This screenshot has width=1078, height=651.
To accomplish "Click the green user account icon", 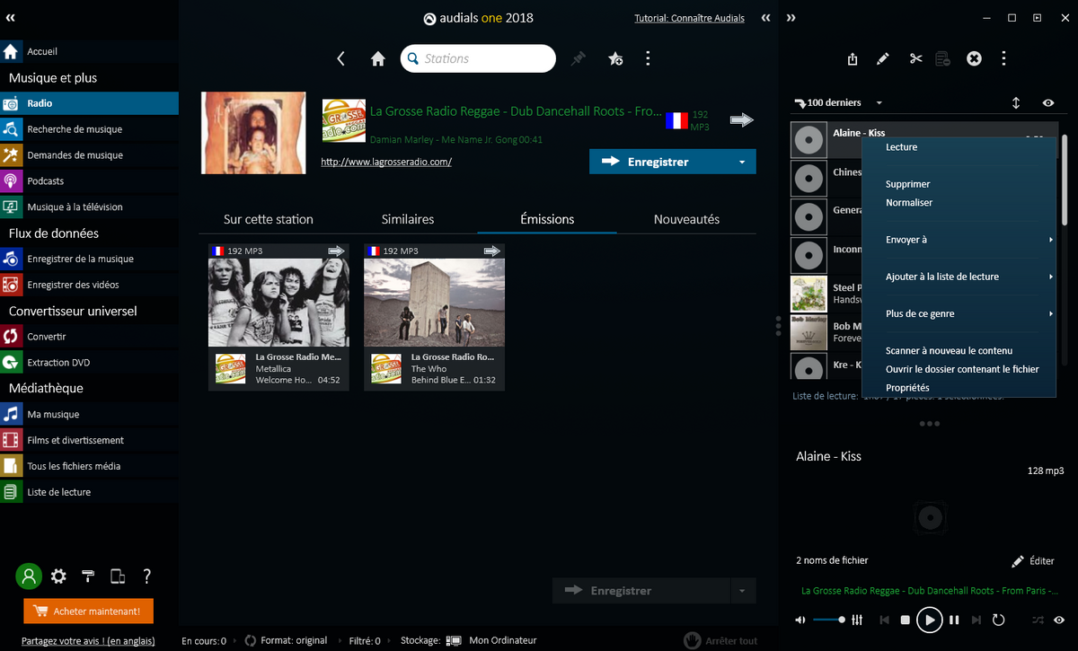I will click(29, 576).
